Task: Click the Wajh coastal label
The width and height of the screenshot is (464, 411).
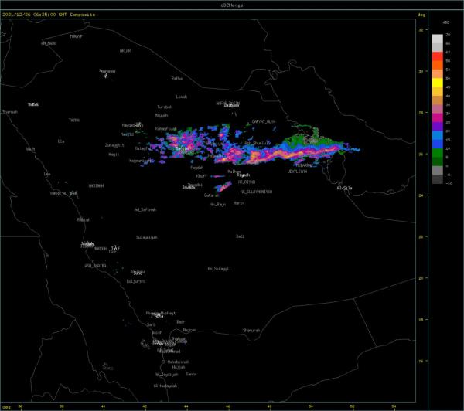Action: 31,149
